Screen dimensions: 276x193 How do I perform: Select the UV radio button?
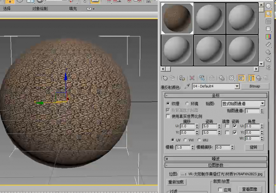pos(173,140)
